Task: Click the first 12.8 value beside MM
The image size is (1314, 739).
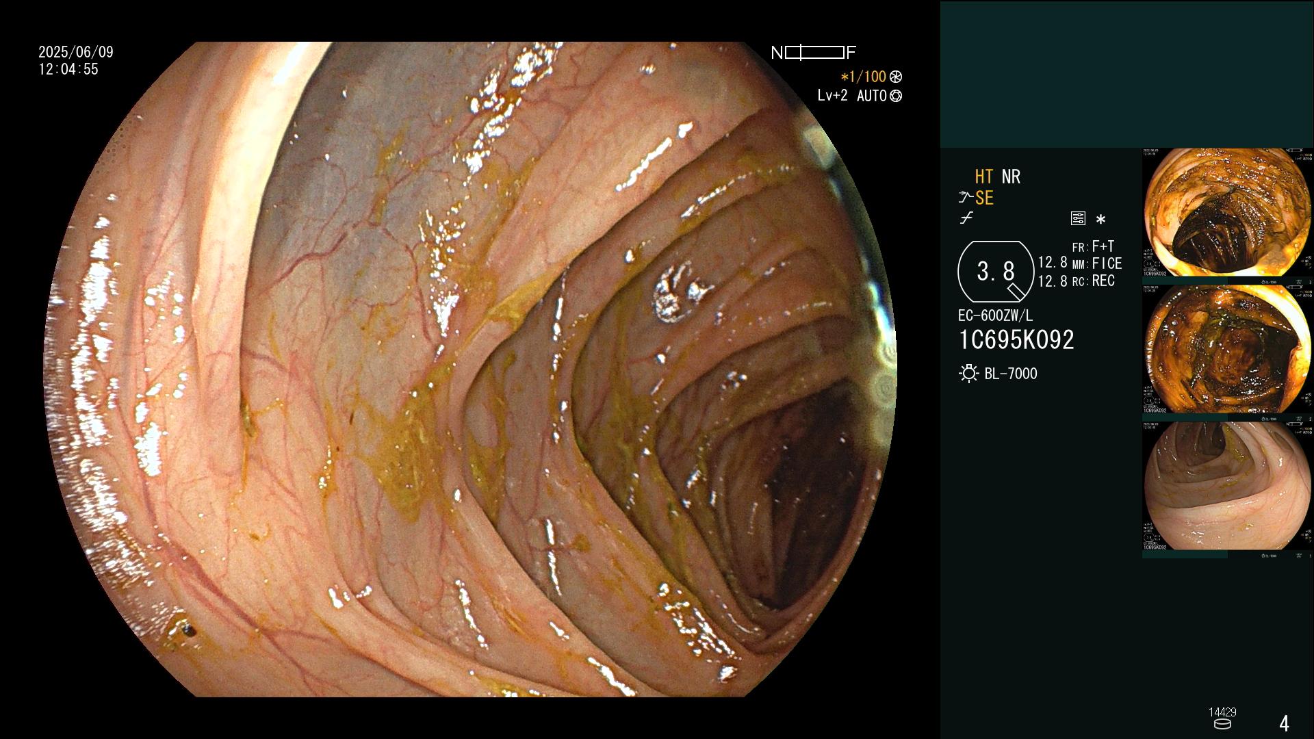Action: (1053, 263)
